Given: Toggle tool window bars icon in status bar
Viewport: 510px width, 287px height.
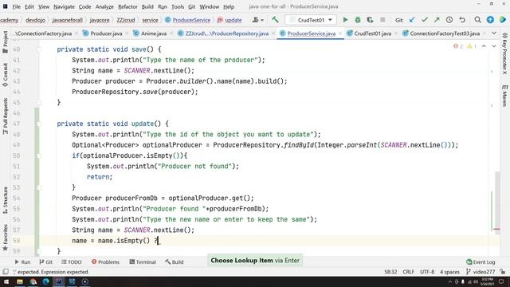Looking at the screenshot, I should 6,271.
